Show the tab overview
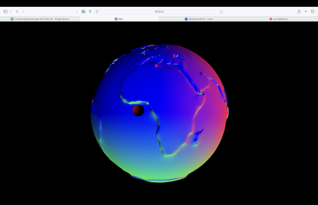318x205 pixels. coord(313,12)
